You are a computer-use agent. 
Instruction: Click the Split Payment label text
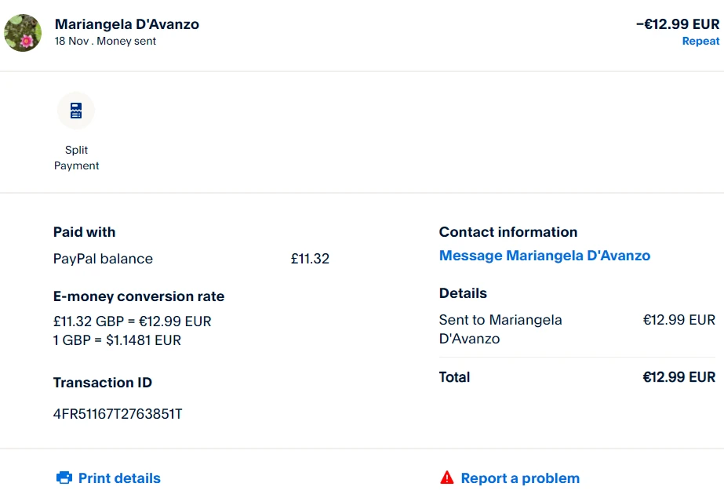77,158
